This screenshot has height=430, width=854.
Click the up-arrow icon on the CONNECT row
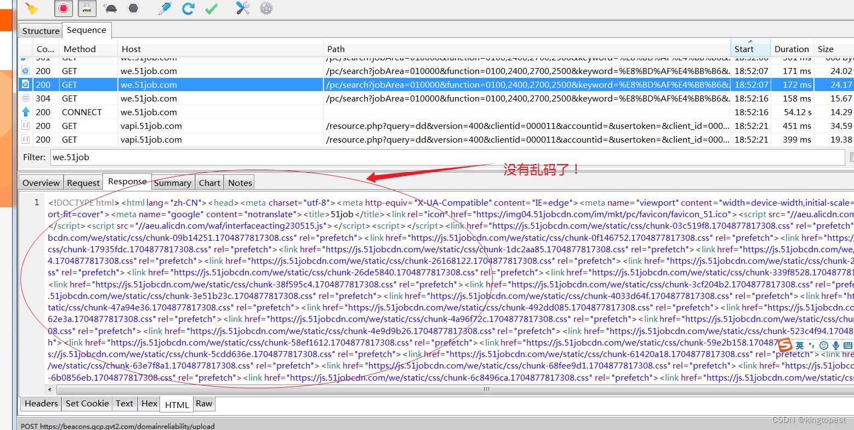[25, 112]
